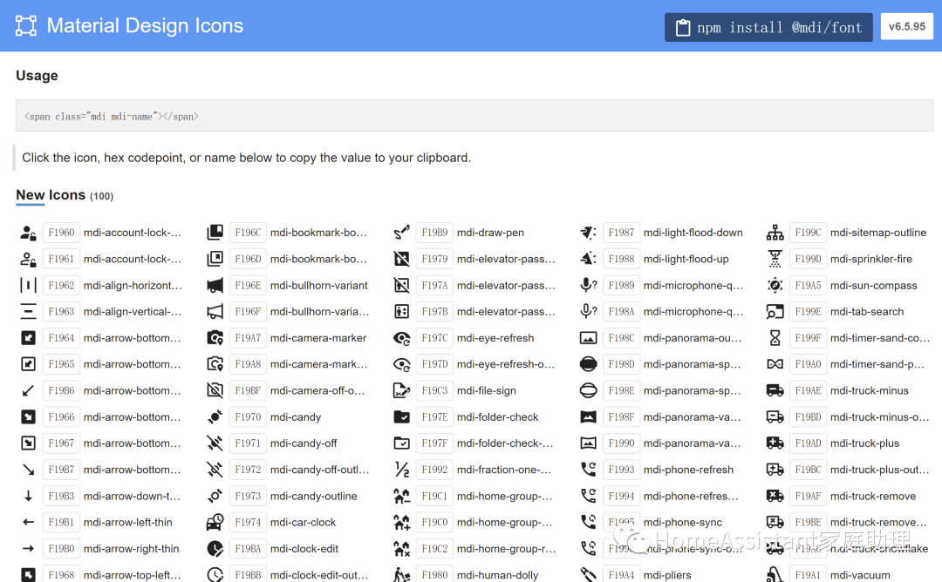Copy the name mdi-tab-search
The image size is (942, 582).
[867, 311]
